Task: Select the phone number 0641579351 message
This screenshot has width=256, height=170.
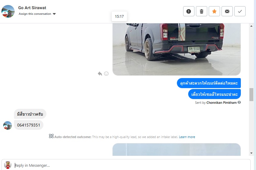Action: 29,125
